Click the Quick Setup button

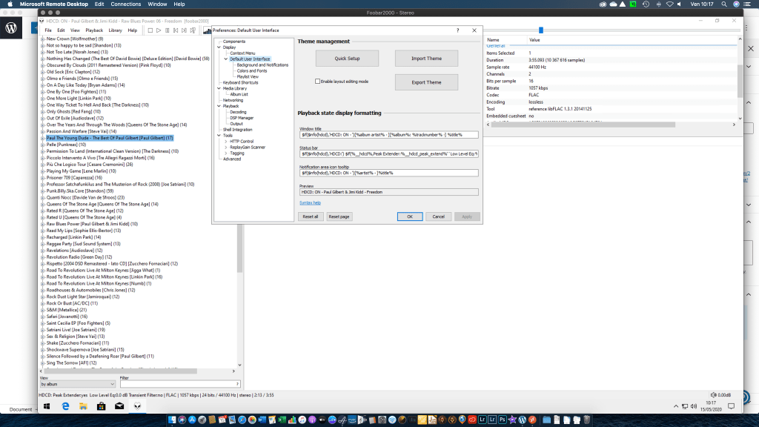coord(347,59)
